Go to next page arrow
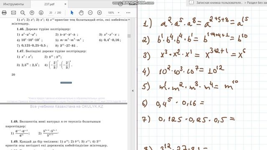The height and width of the screenshot is (150, 267). click(x=41, y=12)
